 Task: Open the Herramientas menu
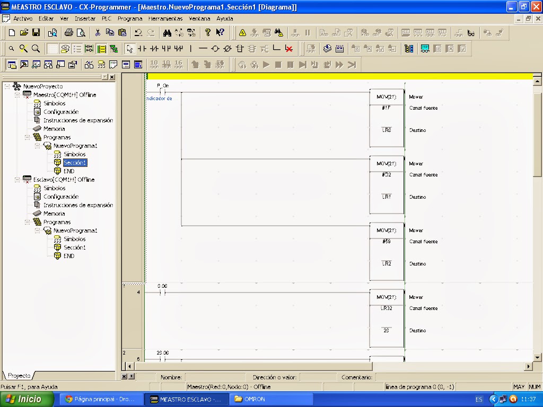(165, 19)
